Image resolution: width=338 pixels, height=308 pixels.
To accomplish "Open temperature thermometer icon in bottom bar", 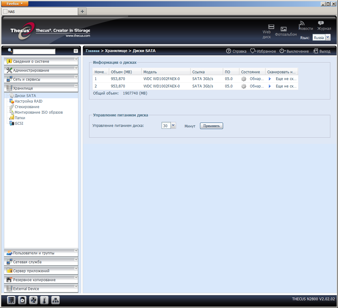I will 44,300.
